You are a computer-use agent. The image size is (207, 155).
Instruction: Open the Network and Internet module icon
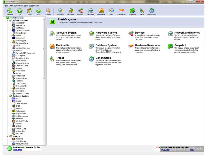(x=170, y=34)
